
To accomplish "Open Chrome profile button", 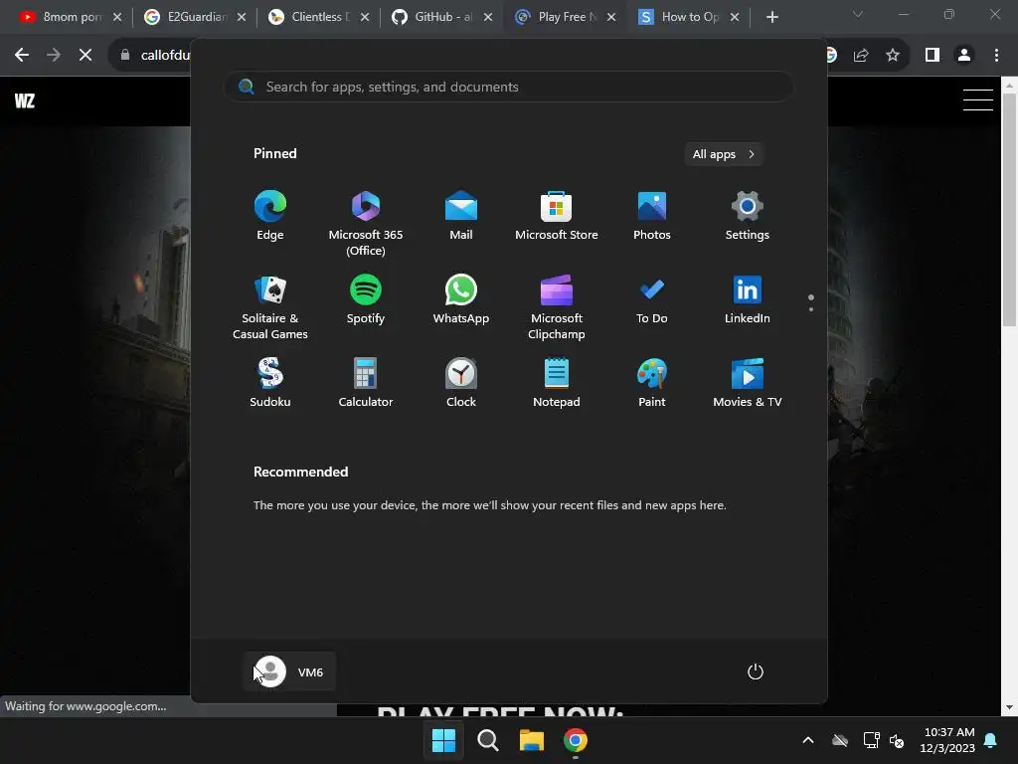I will [964, 56].
